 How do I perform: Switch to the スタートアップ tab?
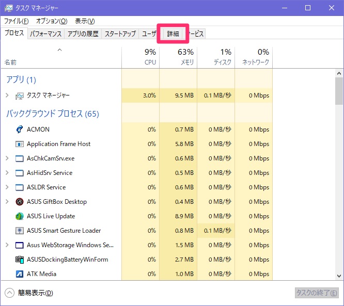point(120,34)
